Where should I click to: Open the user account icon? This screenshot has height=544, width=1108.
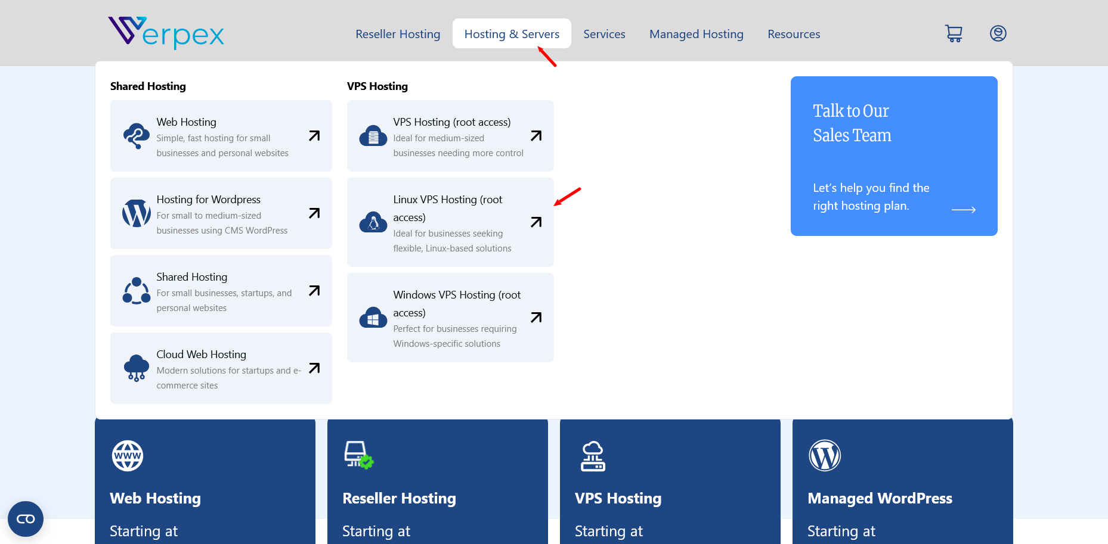point(998,33)
